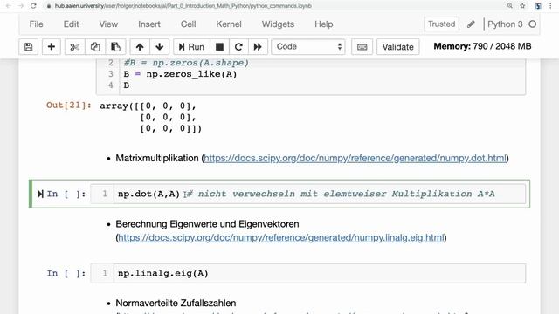Open the Widgets menu
The height and width of the screenshot is (314, 559).
[x=278, y=24]
